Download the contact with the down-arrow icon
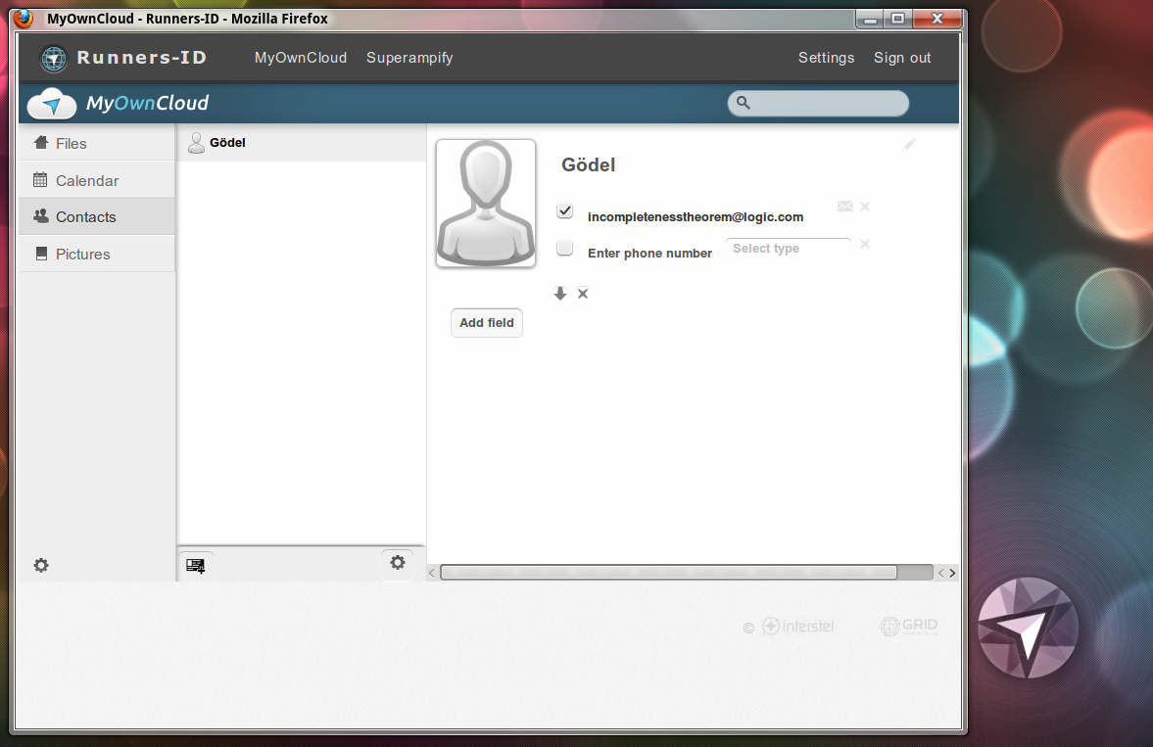 (560, 294)
